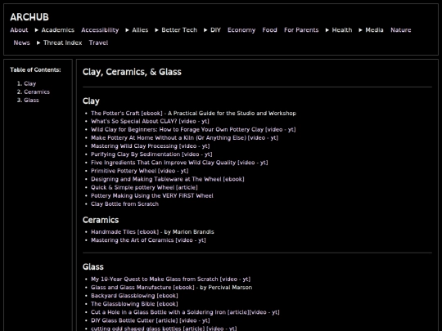Open Mastering the Art of Ceramics video

coord(148,240)
